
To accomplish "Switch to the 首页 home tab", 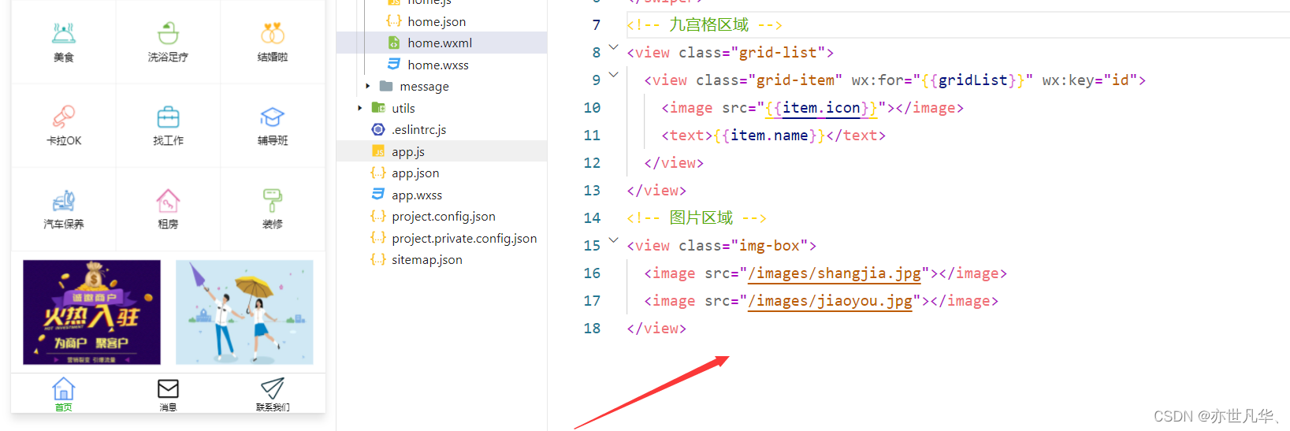I will click(64, 394).
